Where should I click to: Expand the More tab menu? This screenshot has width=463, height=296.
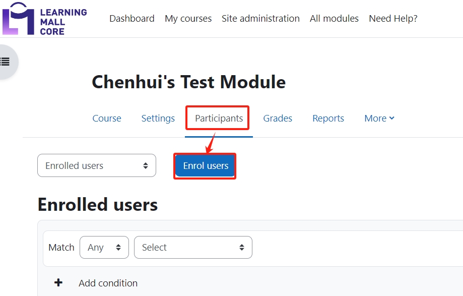pyautogui.click(x=379, y=118)
